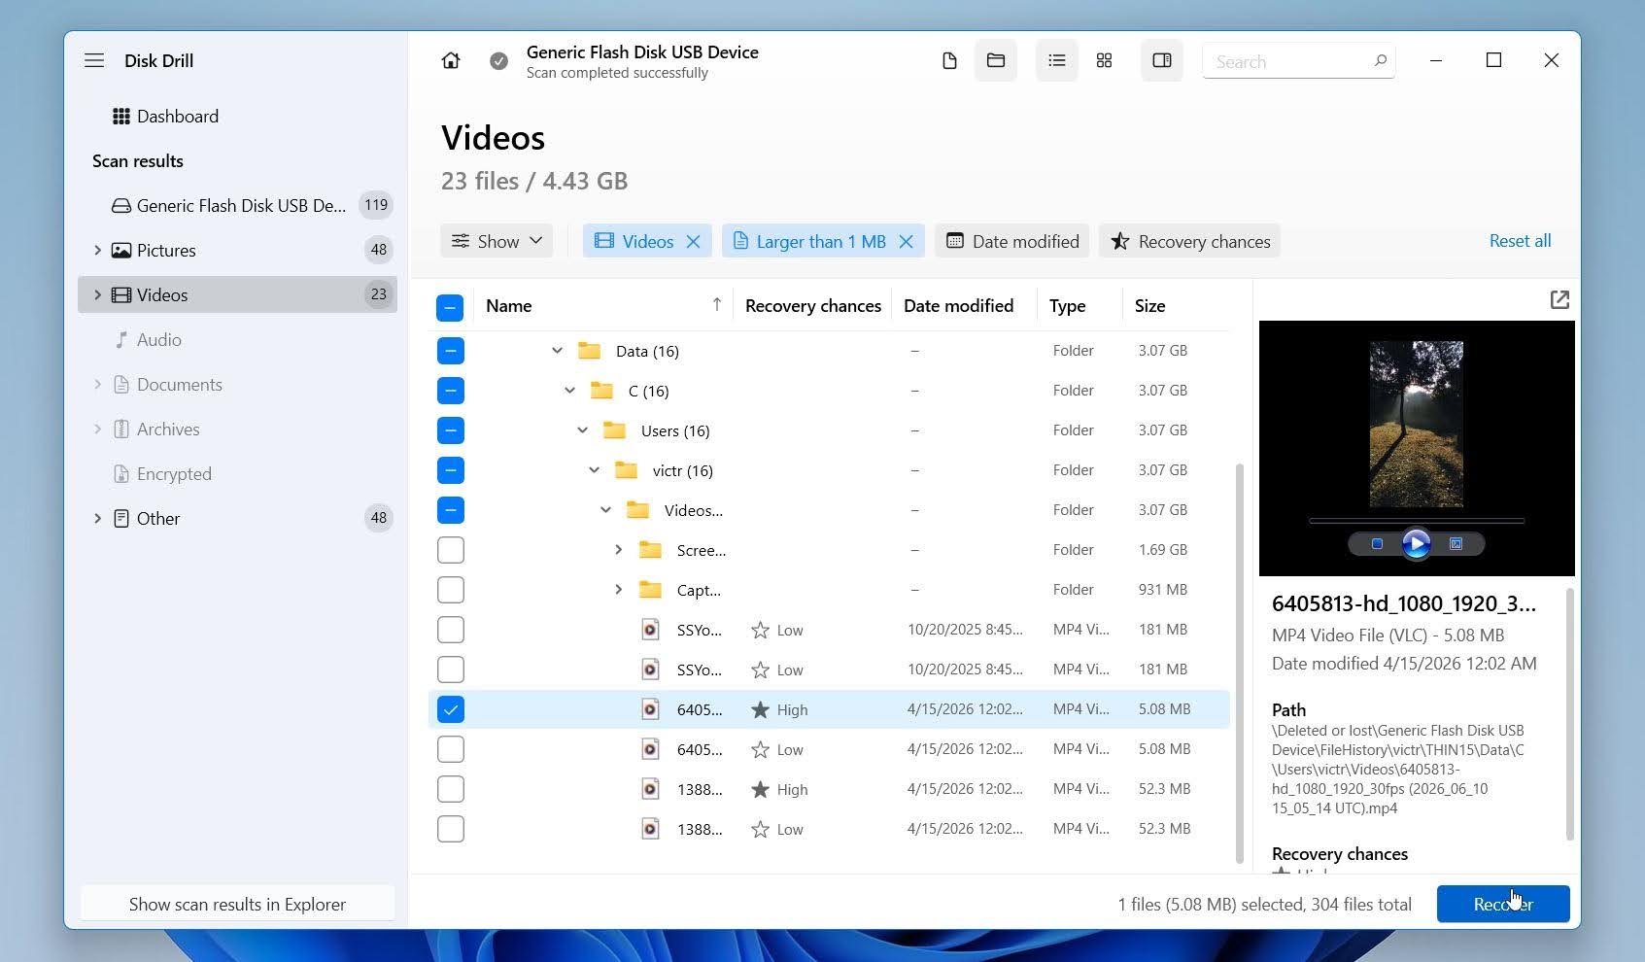Toggle the preview panel icon
The height and width of the screenshot is (962, 1645).
pos(1162,60)
